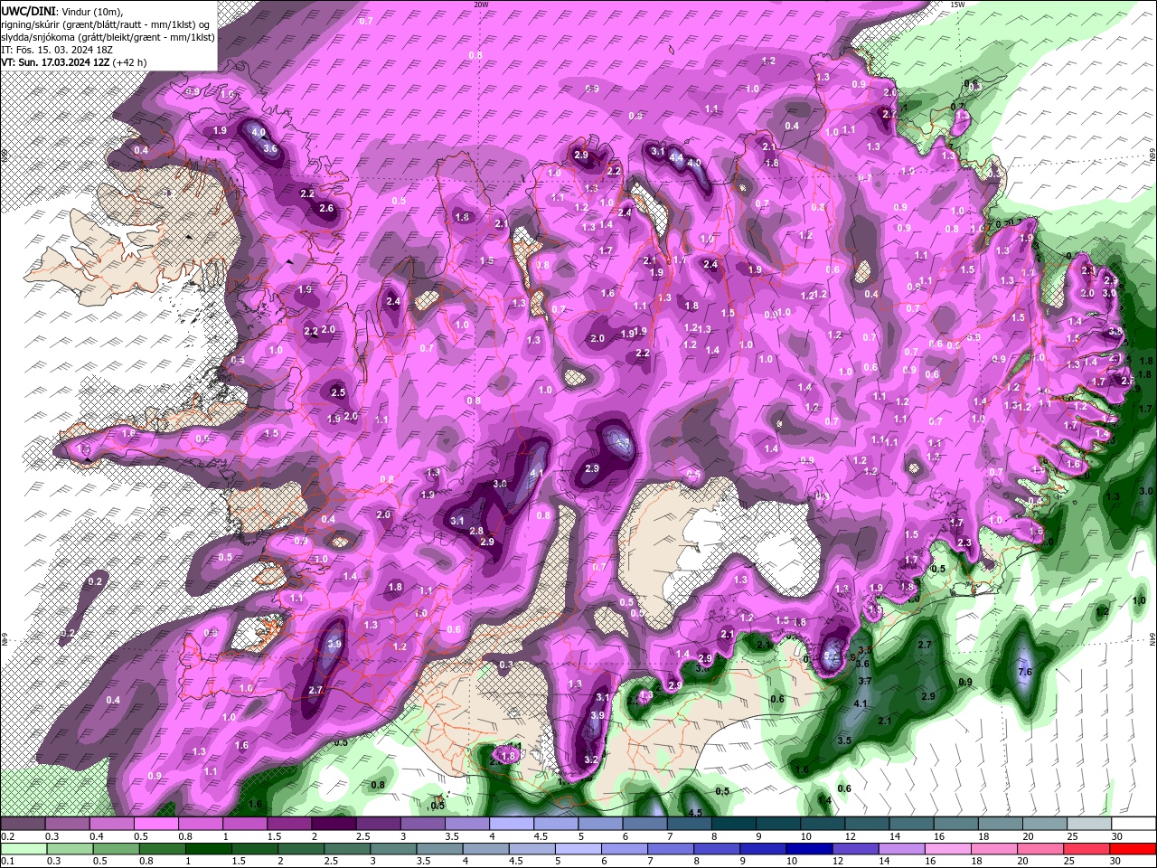The height and width of the screenshot is (868, 1157).
Task: Click the "20W" longitude label at the top
Action: pos(481,5)
